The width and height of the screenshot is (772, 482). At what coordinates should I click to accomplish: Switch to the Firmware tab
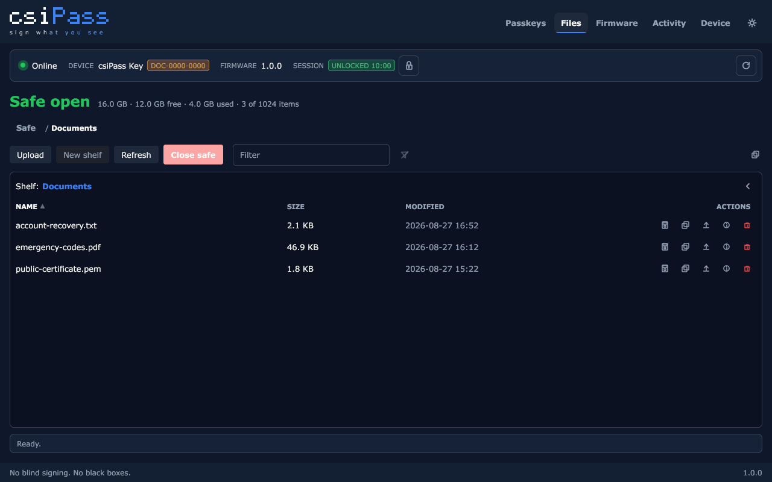click(616, 23)
